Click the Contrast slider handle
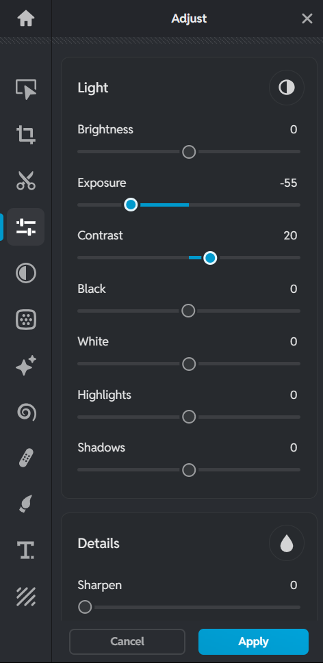This screenshot has width=323, height=663. click(x=210, y=257)
